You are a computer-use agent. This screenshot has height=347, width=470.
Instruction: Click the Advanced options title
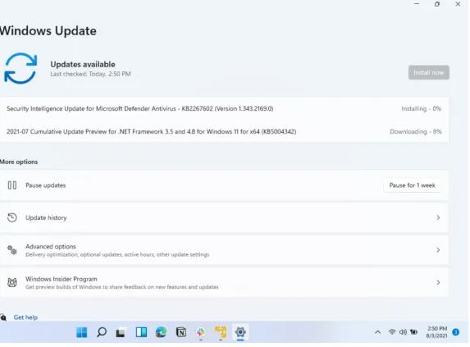coord(51,246)
